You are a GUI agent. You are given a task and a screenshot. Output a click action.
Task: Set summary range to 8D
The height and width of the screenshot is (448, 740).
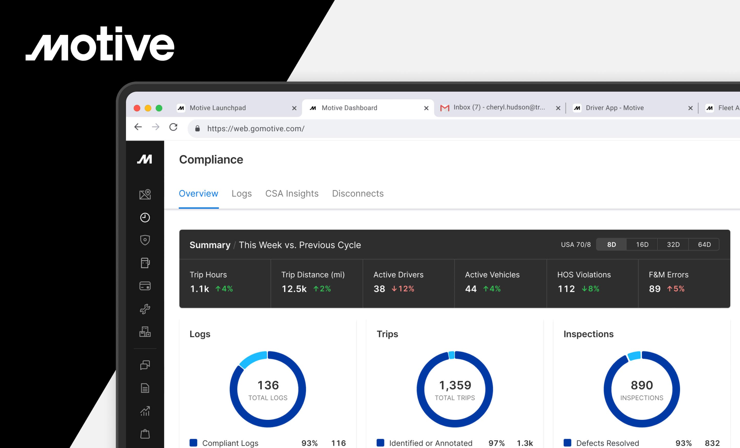click(x=611, y=244)
